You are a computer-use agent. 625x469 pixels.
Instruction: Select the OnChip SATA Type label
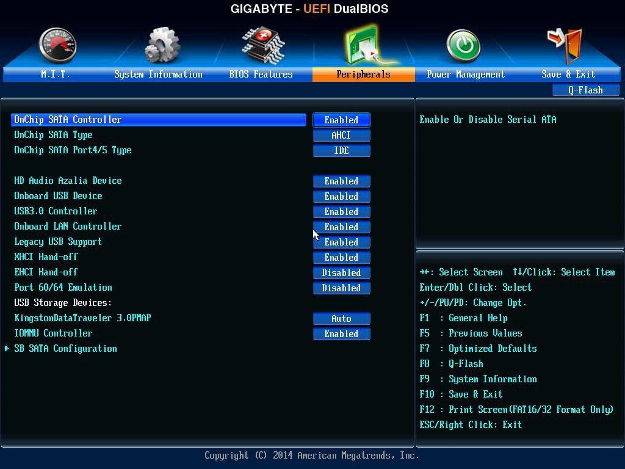pyautogui.click(x=54, y=135)
